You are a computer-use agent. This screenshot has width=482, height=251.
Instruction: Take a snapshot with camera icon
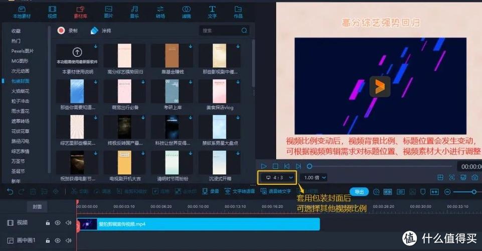point(475,178)
